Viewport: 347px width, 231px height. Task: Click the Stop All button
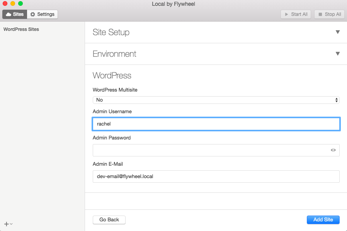point(330,14)
